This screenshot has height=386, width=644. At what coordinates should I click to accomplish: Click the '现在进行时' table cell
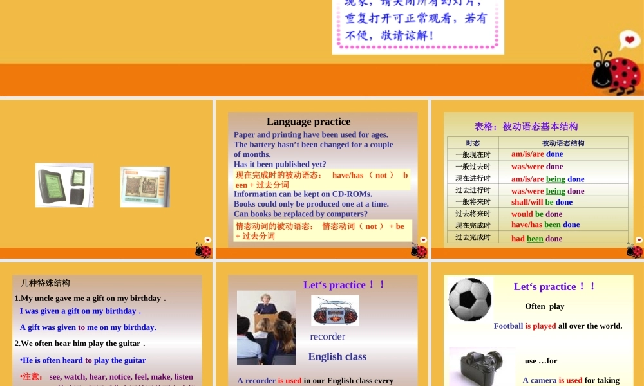point(473,178)
